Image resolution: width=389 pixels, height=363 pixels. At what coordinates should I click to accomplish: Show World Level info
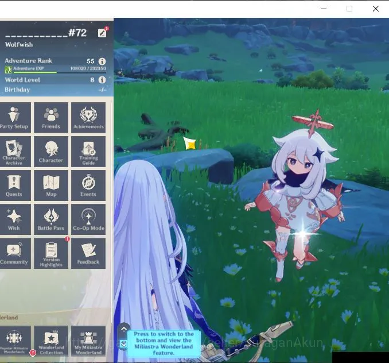[102, 80]
